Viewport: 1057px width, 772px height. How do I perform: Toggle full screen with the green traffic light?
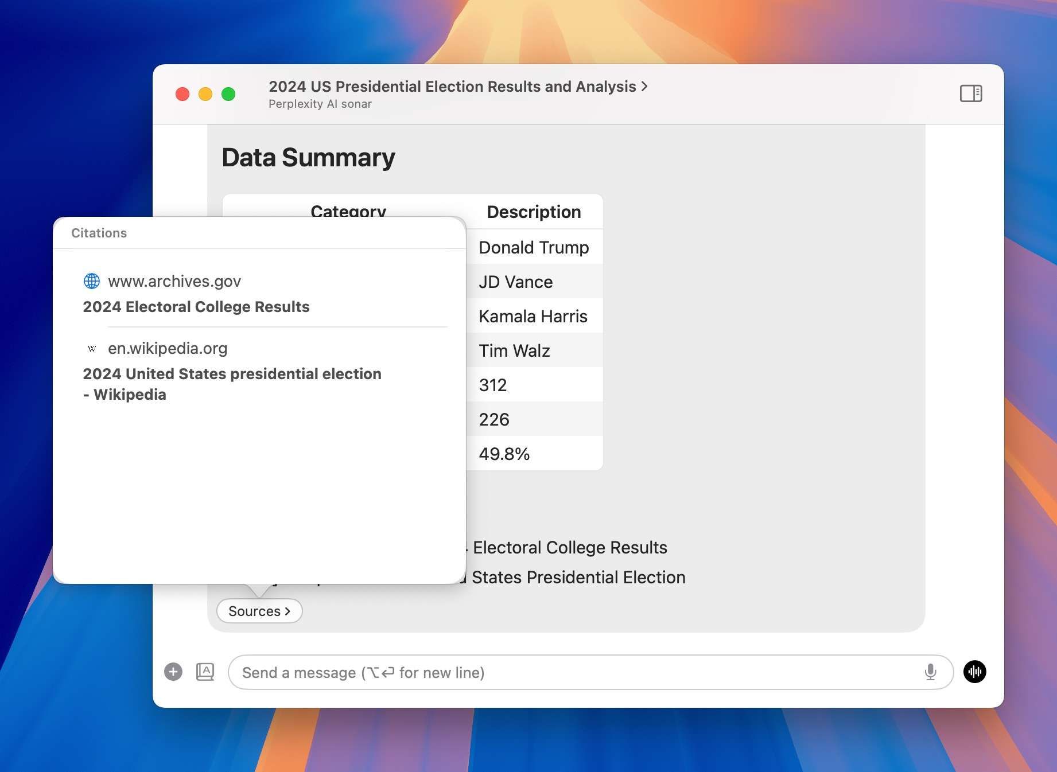point(228,93)
